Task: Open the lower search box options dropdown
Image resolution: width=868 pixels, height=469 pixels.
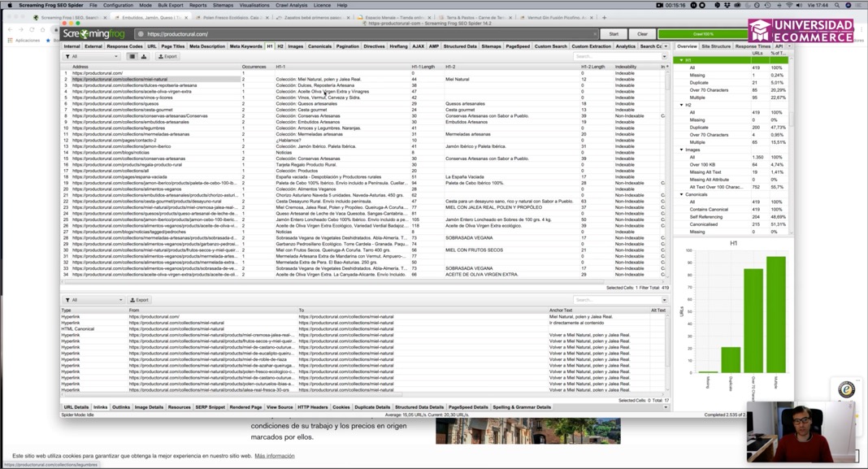Action: click(x=664, y=300)
